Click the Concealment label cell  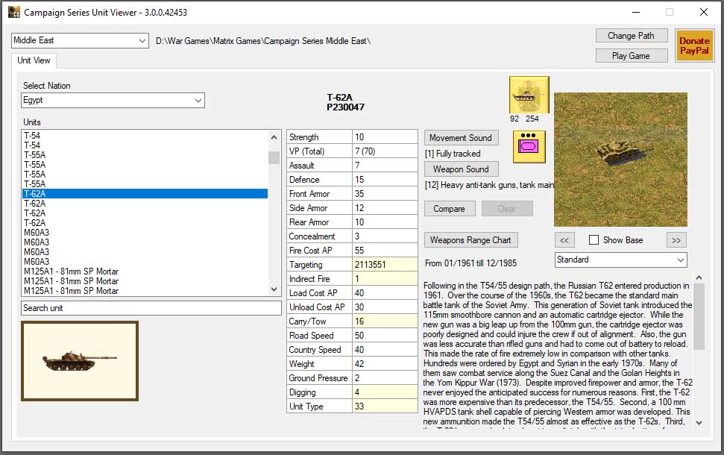pos(320,236)
